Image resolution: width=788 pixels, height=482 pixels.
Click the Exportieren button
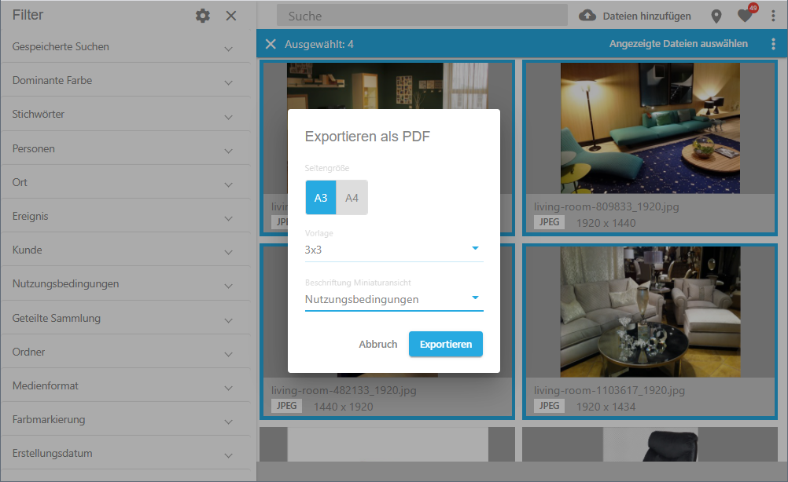[x=445, y=344]
